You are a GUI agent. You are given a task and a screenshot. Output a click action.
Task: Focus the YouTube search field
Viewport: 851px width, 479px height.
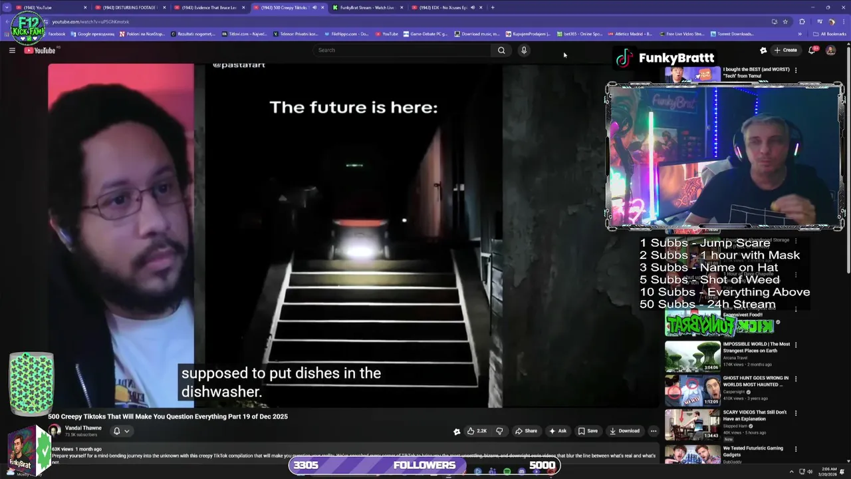click(x=402, y=51)
